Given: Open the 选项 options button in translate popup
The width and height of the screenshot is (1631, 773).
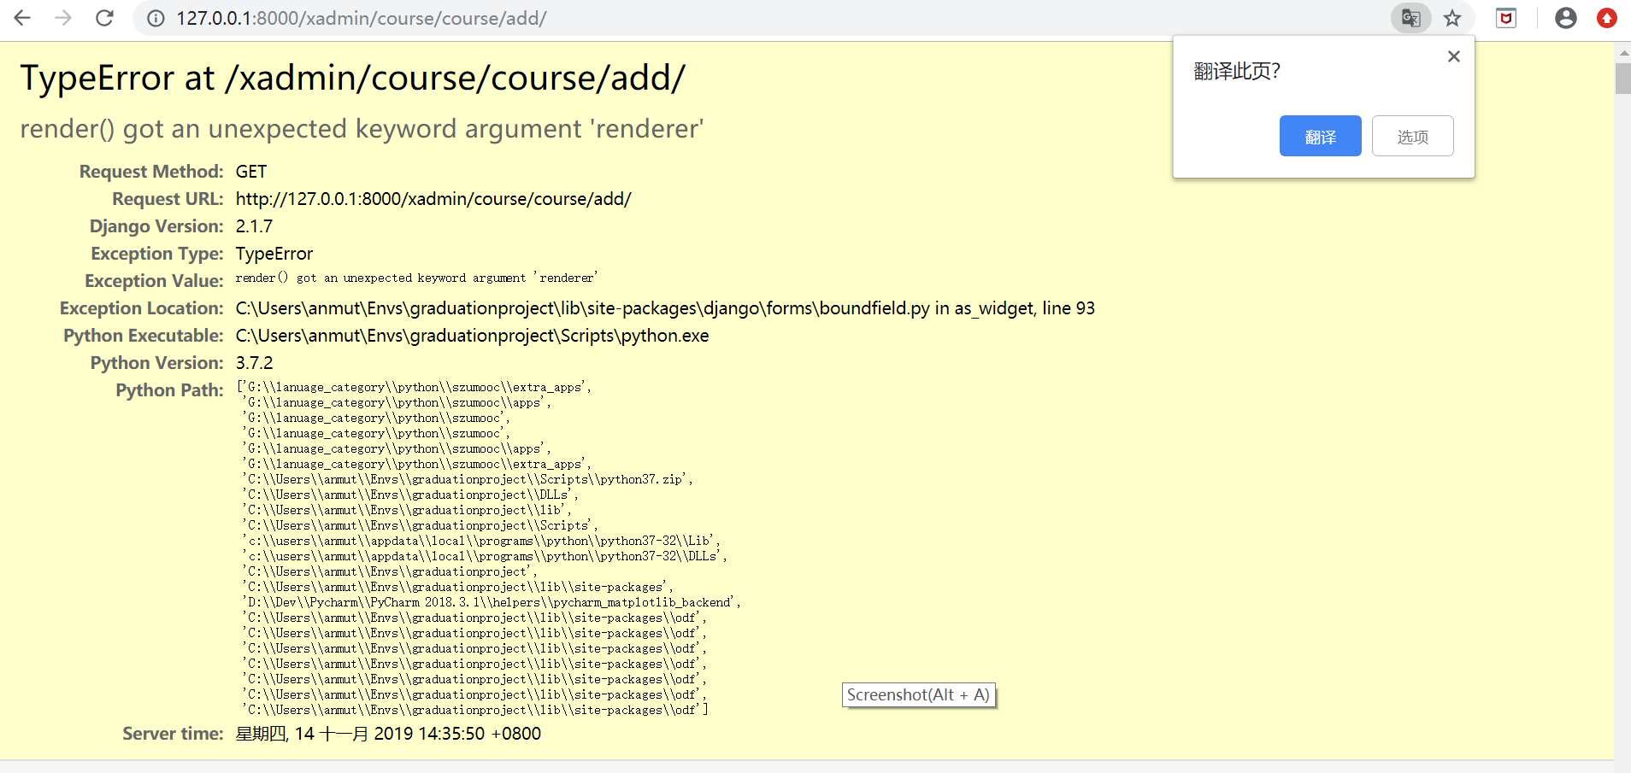Looking at the screenshot, I should [x=1412, y=136].
